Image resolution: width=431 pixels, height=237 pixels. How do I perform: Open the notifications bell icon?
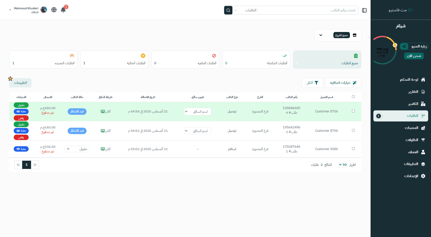(63, 10)
